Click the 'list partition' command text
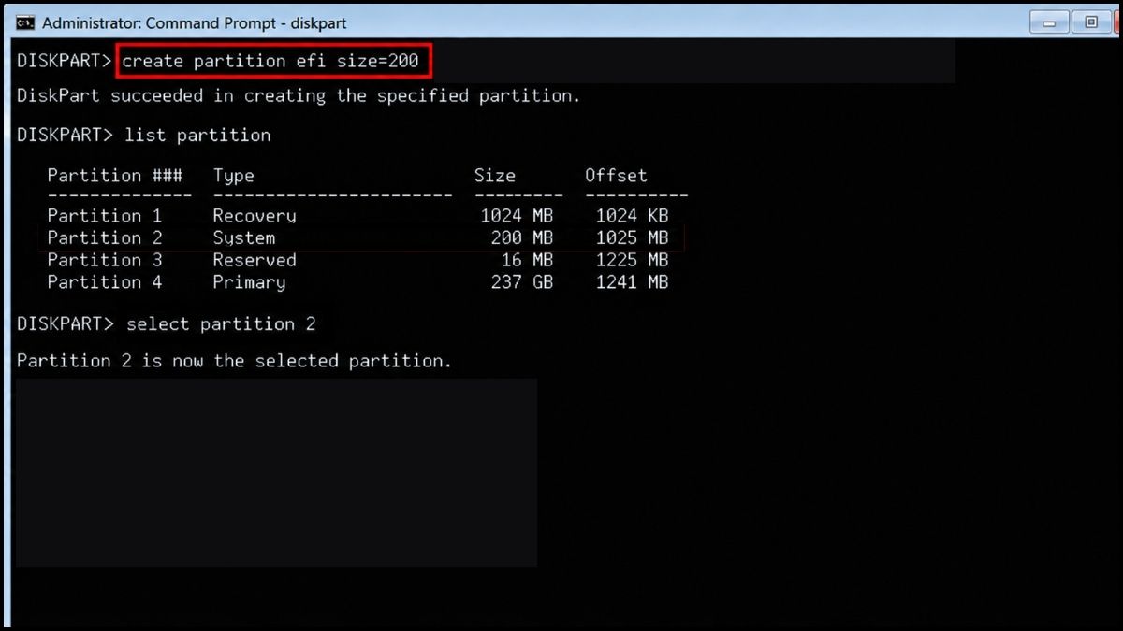1123x631 pixels. (197, 136)
